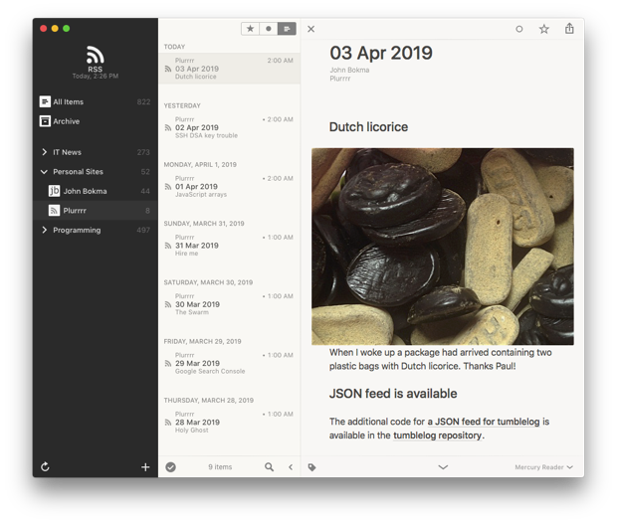Open the 02 Apr 2019 entry

229,127
